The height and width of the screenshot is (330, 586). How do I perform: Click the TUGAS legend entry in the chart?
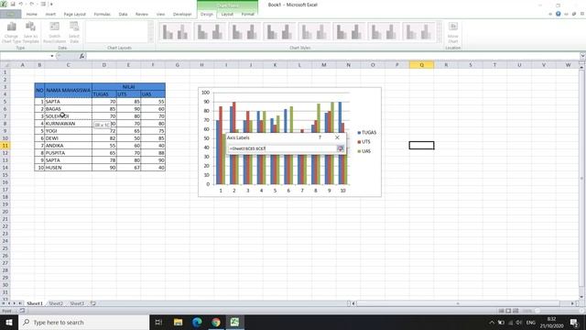point(367,132)
